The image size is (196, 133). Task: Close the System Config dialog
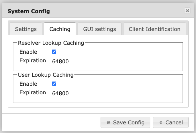pos(187,11)
